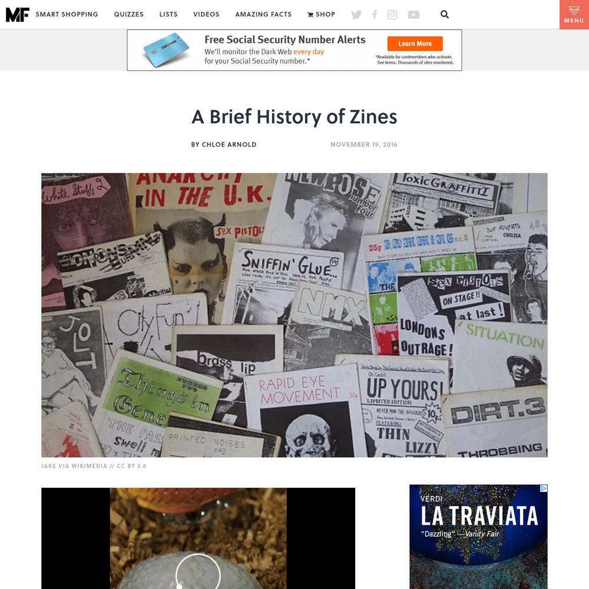589x589 pixels.
Task: Click the Learn More ad button
Action: coord(415,44)
